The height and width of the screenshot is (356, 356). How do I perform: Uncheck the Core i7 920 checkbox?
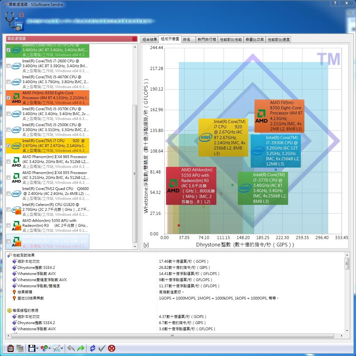(x=8, y=146)
